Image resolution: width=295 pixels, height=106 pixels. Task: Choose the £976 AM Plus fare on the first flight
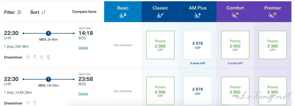[x=198, y=45]
